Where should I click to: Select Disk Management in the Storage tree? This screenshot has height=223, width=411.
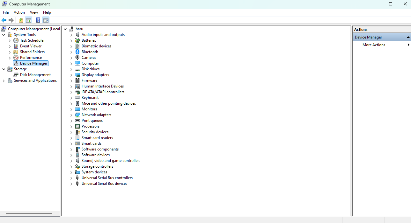(35, 75)
